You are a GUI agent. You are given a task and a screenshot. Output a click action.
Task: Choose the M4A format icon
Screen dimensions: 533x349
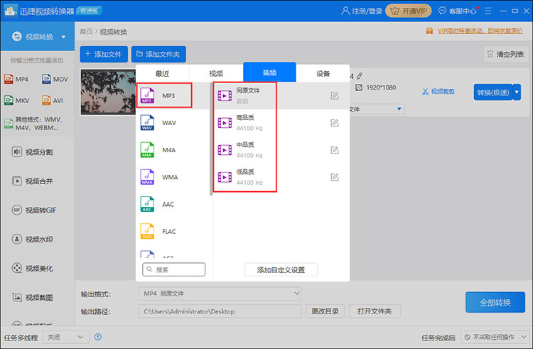[147, 150]
